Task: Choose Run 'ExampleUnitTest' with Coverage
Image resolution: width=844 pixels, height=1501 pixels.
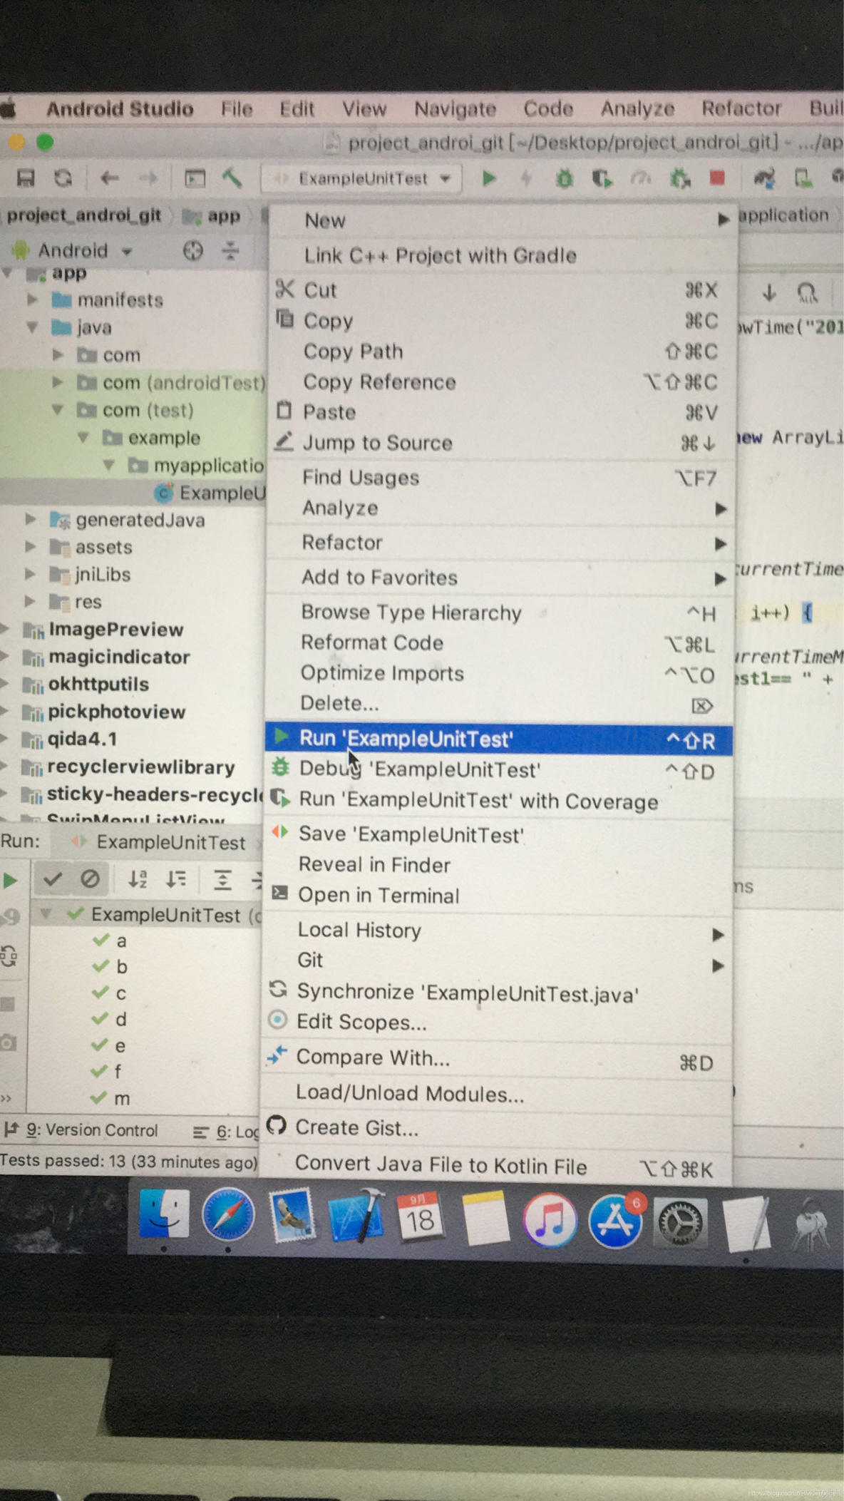Action: (498, 801)
